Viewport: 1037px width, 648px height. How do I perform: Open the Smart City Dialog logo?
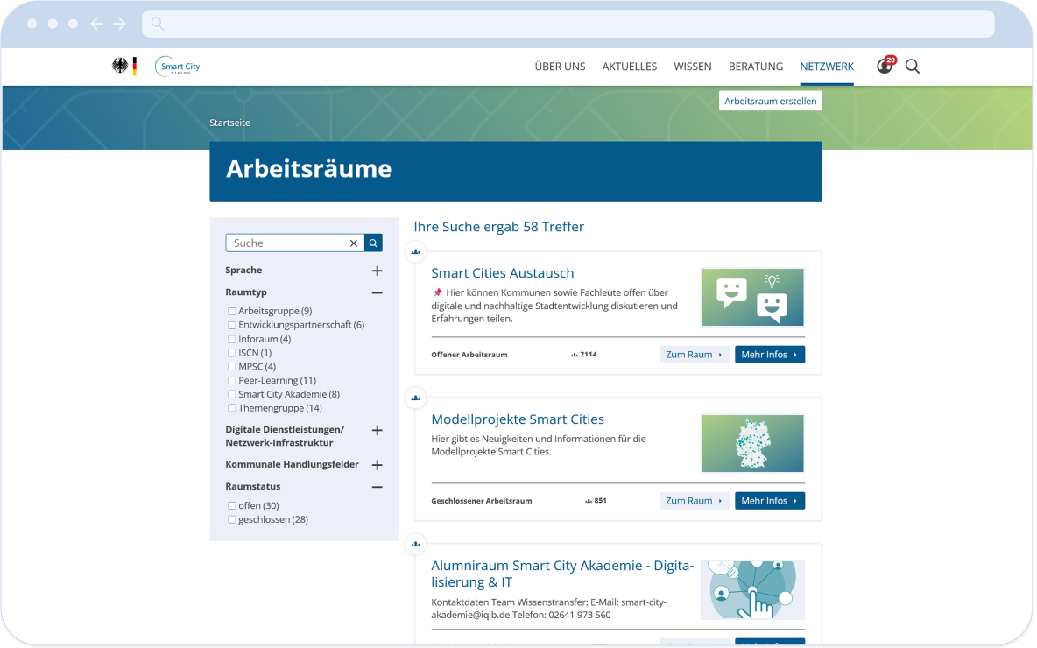[x=178, y=67]
